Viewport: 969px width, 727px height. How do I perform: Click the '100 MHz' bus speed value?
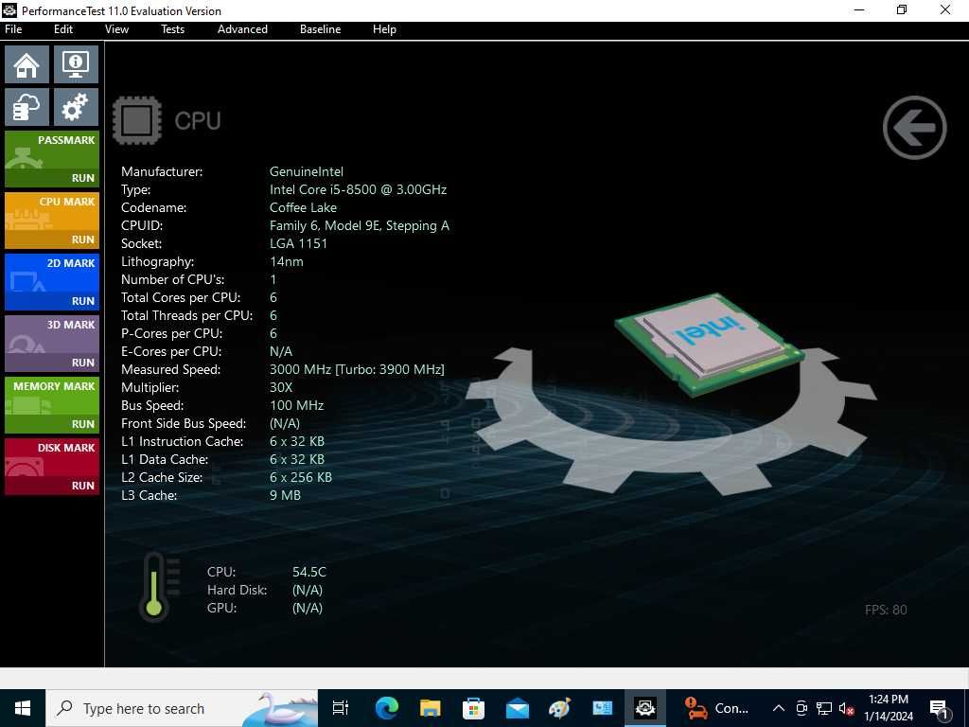pyautogui.click(x=296, y=405)
